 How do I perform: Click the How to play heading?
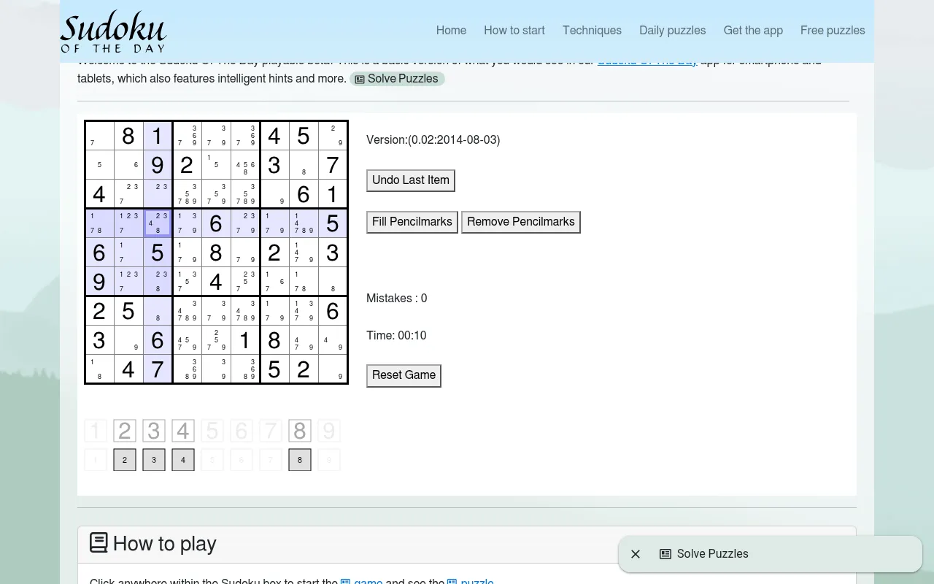pyautogui.click(x=165, y=544)
